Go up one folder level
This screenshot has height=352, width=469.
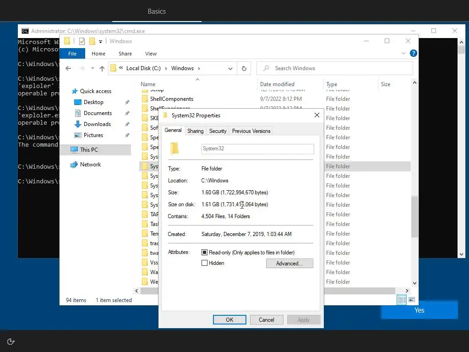click(x=102, y=69)
